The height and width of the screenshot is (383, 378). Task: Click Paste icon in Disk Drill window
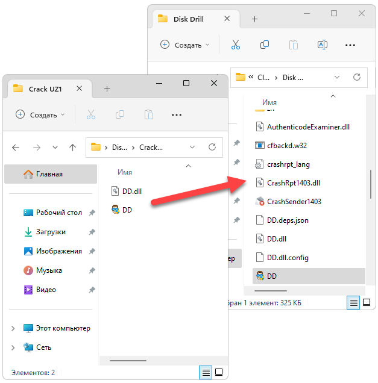293,45
